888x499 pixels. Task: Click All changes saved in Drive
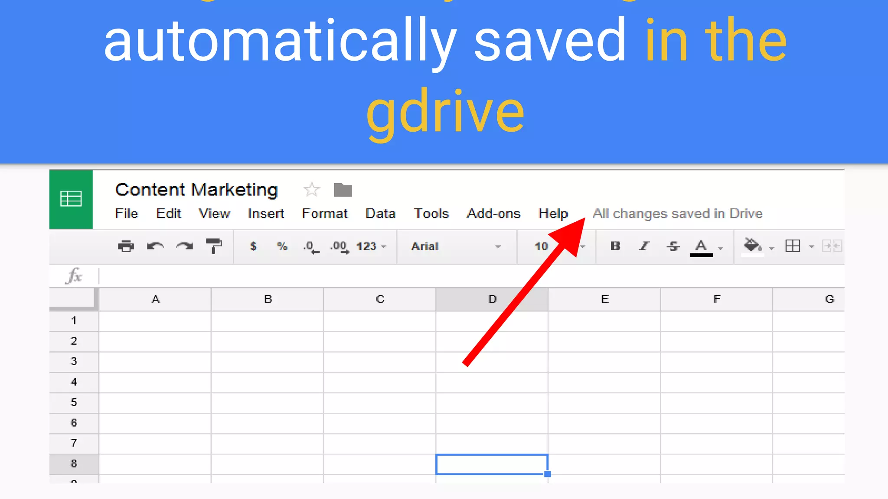tap(678, 214)
